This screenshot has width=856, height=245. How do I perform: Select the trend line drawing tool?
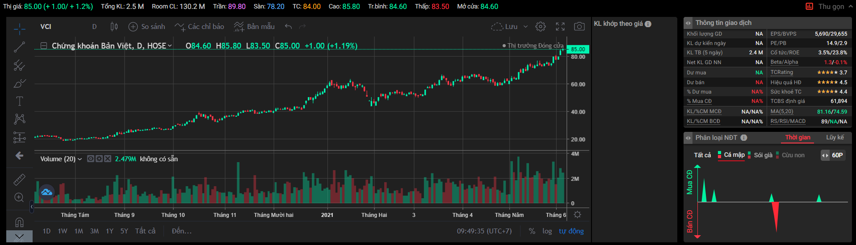pos(19,47)
